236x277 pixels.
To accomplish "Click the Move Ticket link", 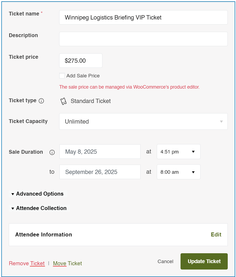I will [67, 263].
